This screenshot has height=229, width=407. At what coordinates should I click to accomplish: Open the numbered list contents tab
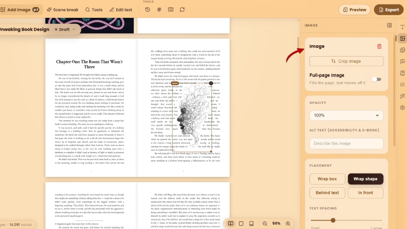(x=403, y=84)
